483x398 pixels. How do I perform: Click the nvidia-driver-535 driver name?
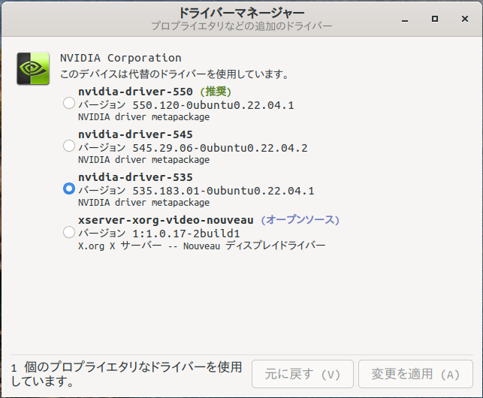135,177
